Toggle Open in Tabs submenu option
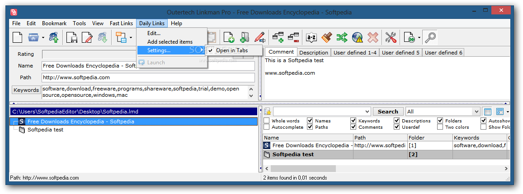Screen dimensions: 523x194 click(234, 50)
